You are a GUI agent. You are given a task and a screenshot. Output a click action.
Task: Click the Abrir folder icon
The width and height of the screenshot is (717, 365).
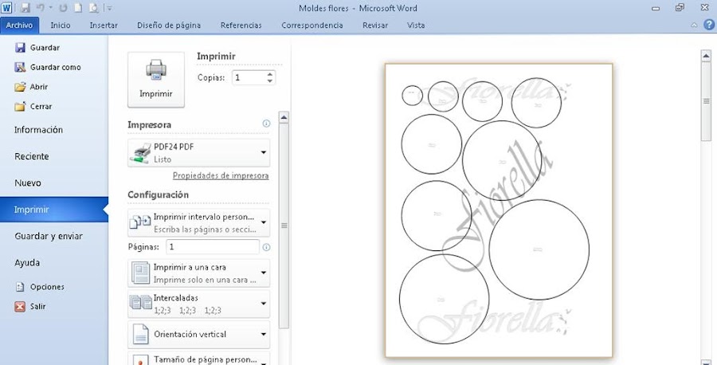20,86
